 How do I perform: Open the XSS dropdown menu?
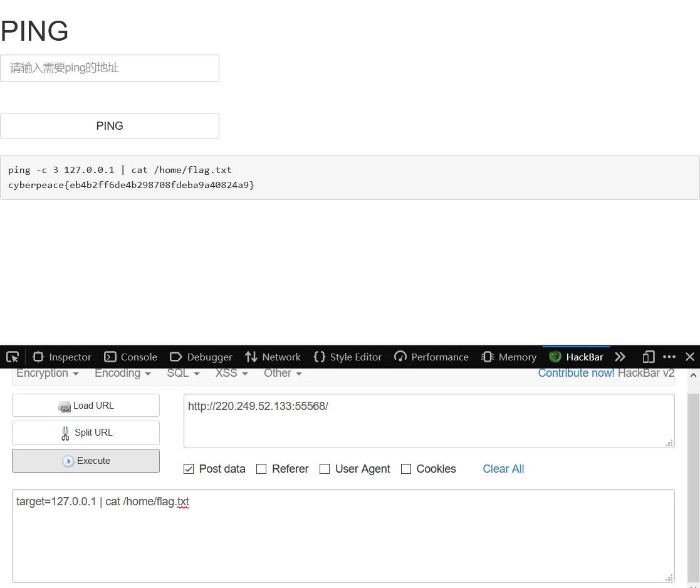231,373
